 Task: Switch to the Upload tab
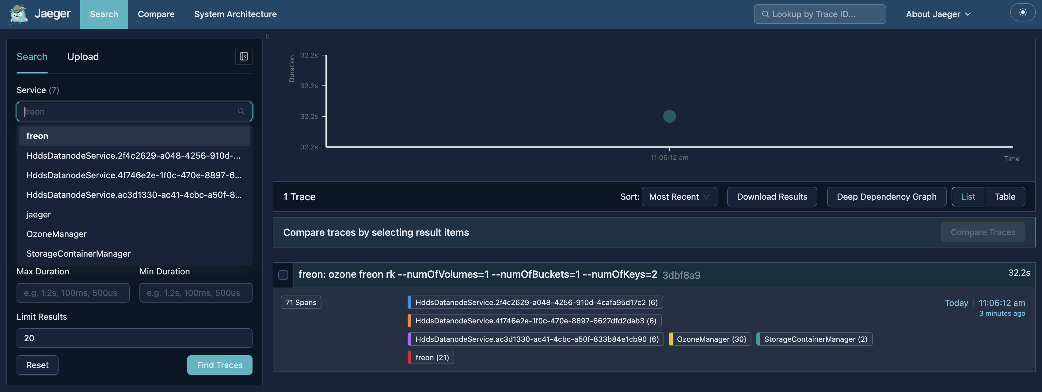(x=83, y=57)
